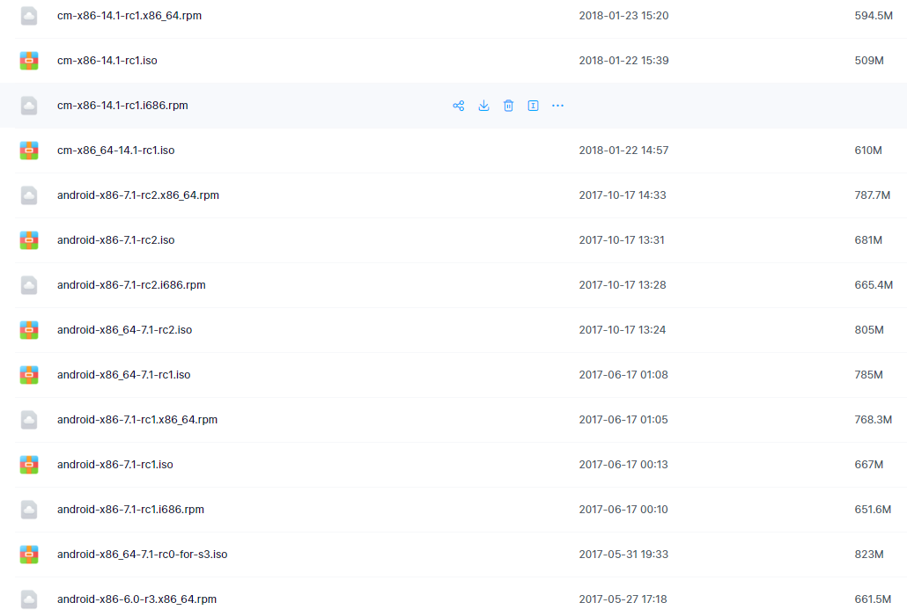
Task: Share the cm-x86-14.1-rc1.i686.rpm file
Action: 458,106
